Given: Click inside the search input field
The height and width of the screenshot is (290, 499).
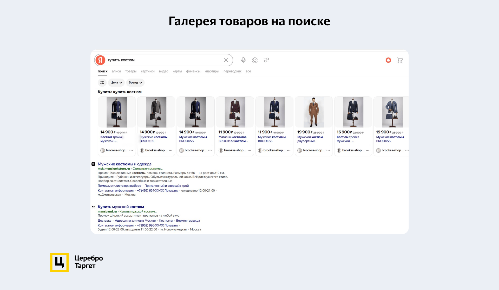Looking at the screenshot, I should (x=164, y=60).
